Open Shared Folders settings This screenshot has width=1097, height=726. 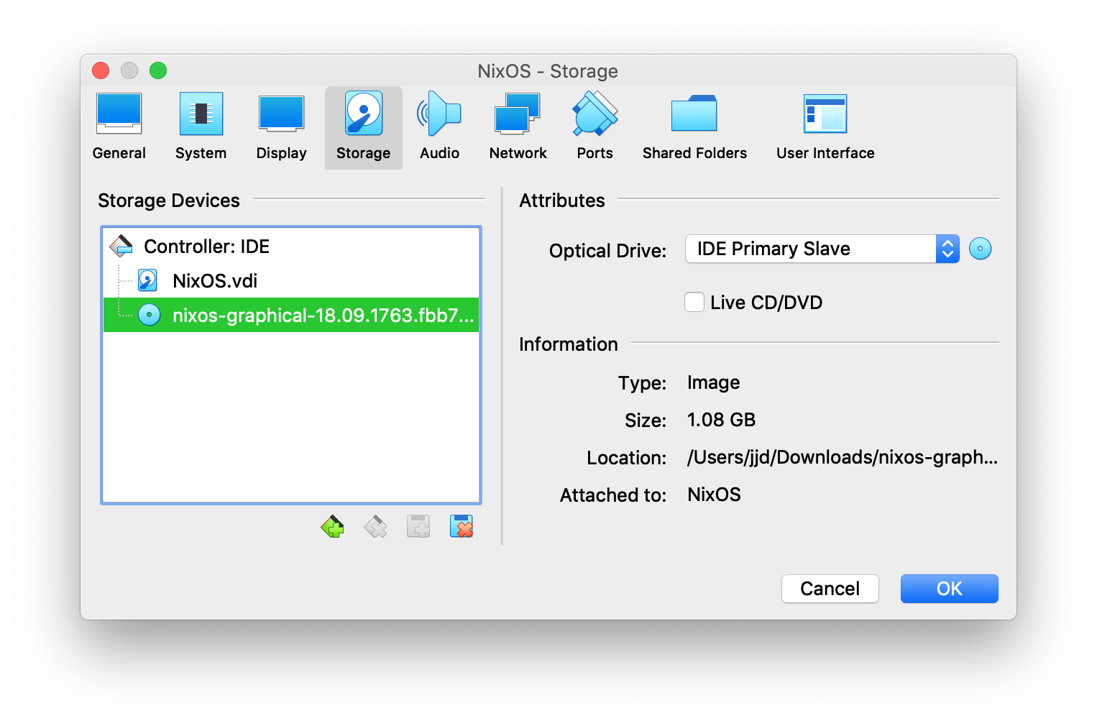pyautogui.click(x=694, y=127)
